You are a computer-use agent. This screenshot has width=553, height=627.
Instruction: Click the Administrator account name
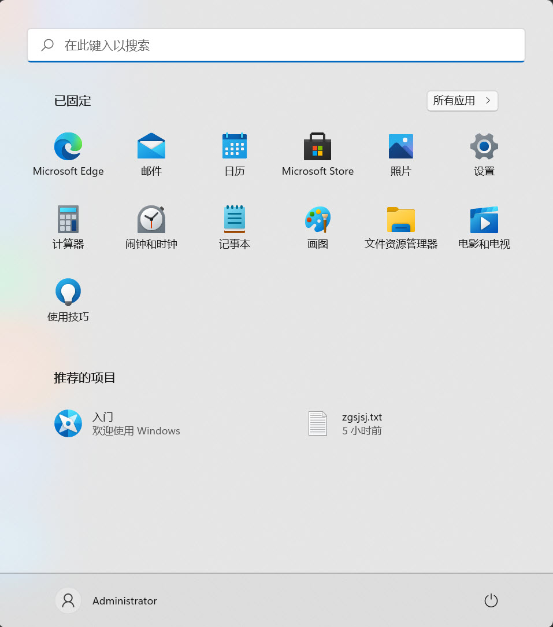125,600
